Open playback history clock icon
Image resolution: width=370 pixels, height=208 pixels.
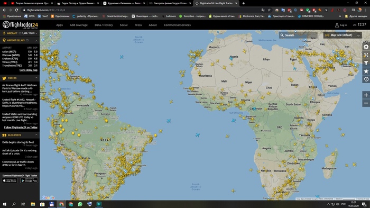click(366, 79)
